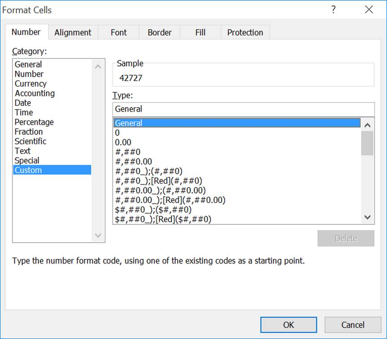Choose General in the Category list
The width and height of the screenshot is (387, 339).
pos(52,64)
